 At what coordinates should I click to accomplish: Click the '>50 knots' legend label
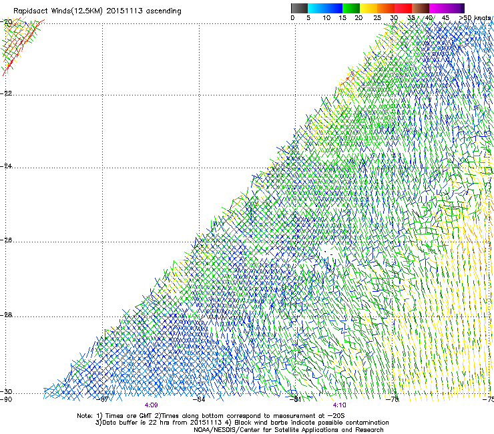[x=475, y=18]
